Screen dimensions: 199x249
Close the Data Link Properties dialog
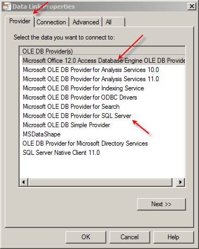[x=192, y=6]
